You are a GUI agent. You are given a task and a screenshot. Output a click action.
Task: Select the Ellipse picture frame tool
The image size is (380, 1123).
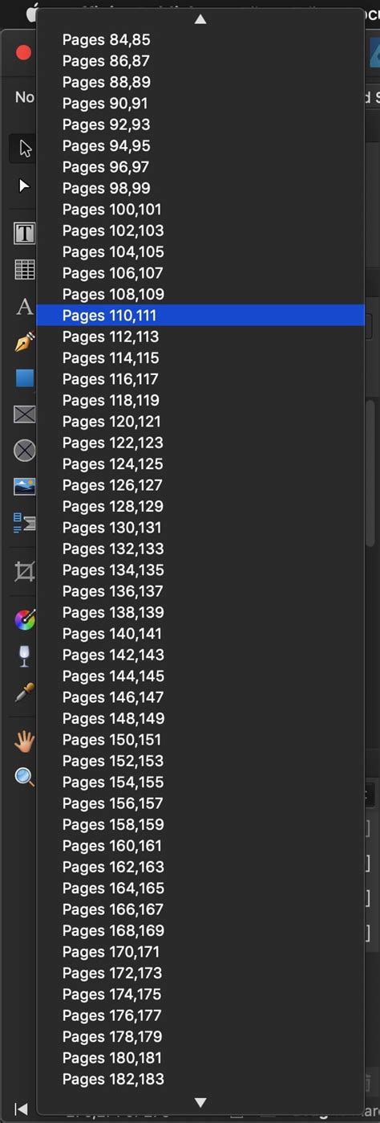(25, 451)
